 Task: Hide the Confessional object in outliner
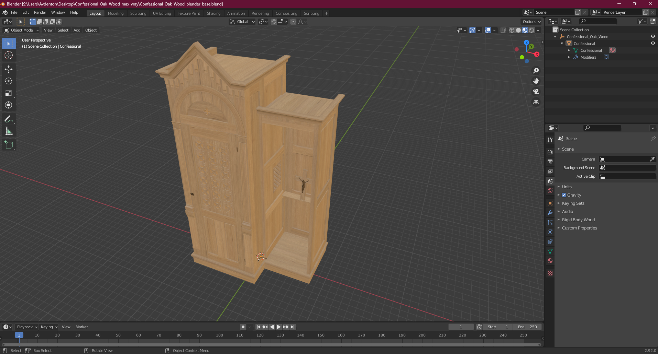point(653,43)
